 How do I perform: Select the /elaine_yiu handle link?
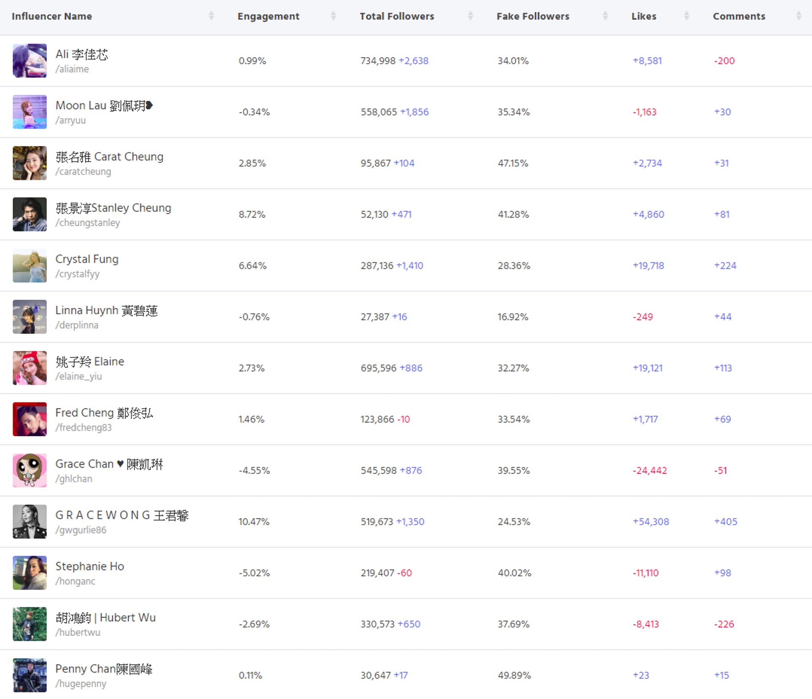(x=79, y=376)
